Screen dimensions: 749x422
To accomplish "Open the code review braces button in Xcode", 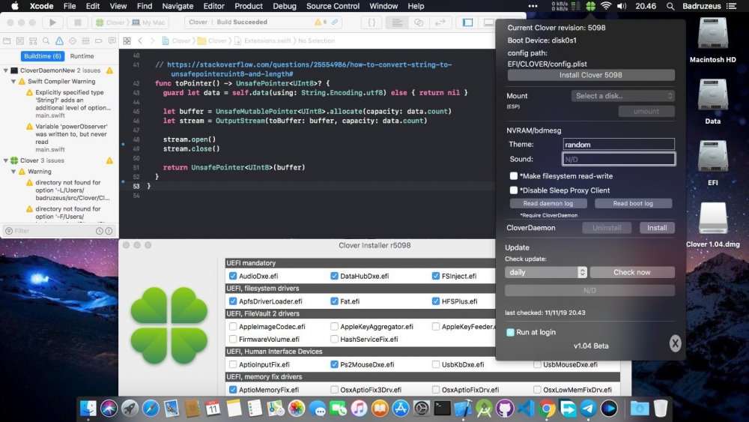I will [372, 22].
